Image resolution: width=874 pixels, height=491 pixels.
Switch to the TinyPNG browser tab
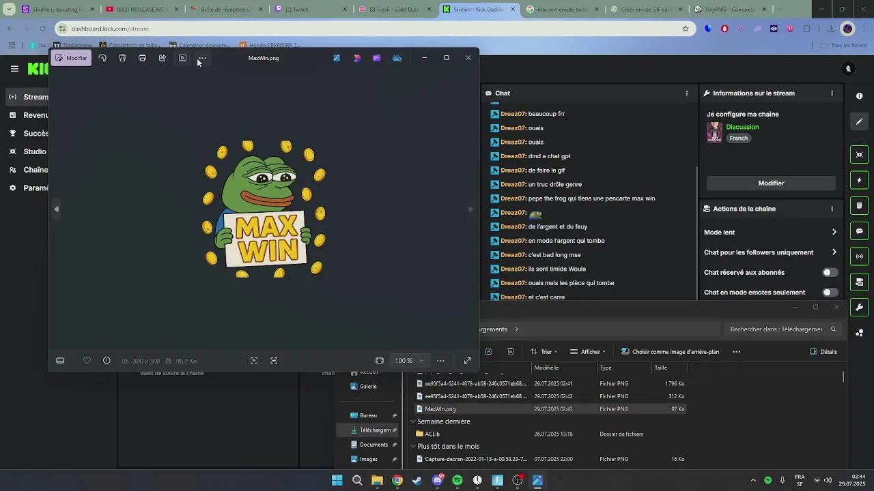tap(729, 10)
